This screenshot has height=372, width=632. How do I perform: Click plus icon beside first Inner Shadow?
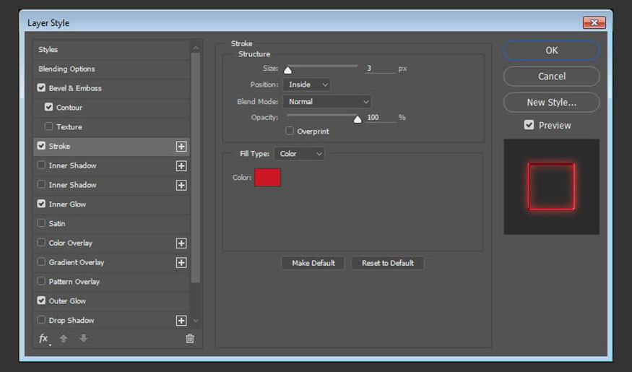point(181,165)
